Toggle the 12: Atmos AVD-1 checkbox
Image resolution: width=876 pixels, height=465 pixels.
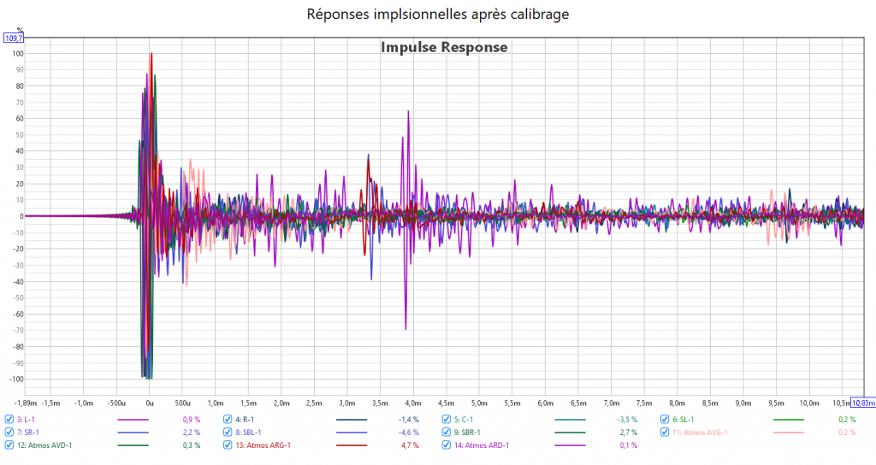pos(9,445)
